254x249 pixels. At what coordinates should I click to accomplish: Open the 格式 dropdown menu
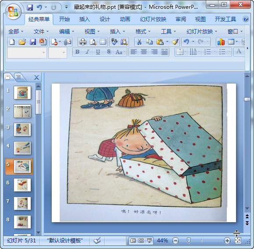(x=143, y=31)
